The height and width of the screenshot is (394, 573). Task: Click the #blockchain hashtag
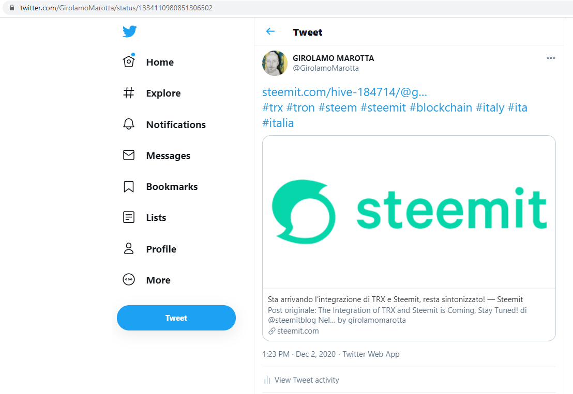click(441, 107)
